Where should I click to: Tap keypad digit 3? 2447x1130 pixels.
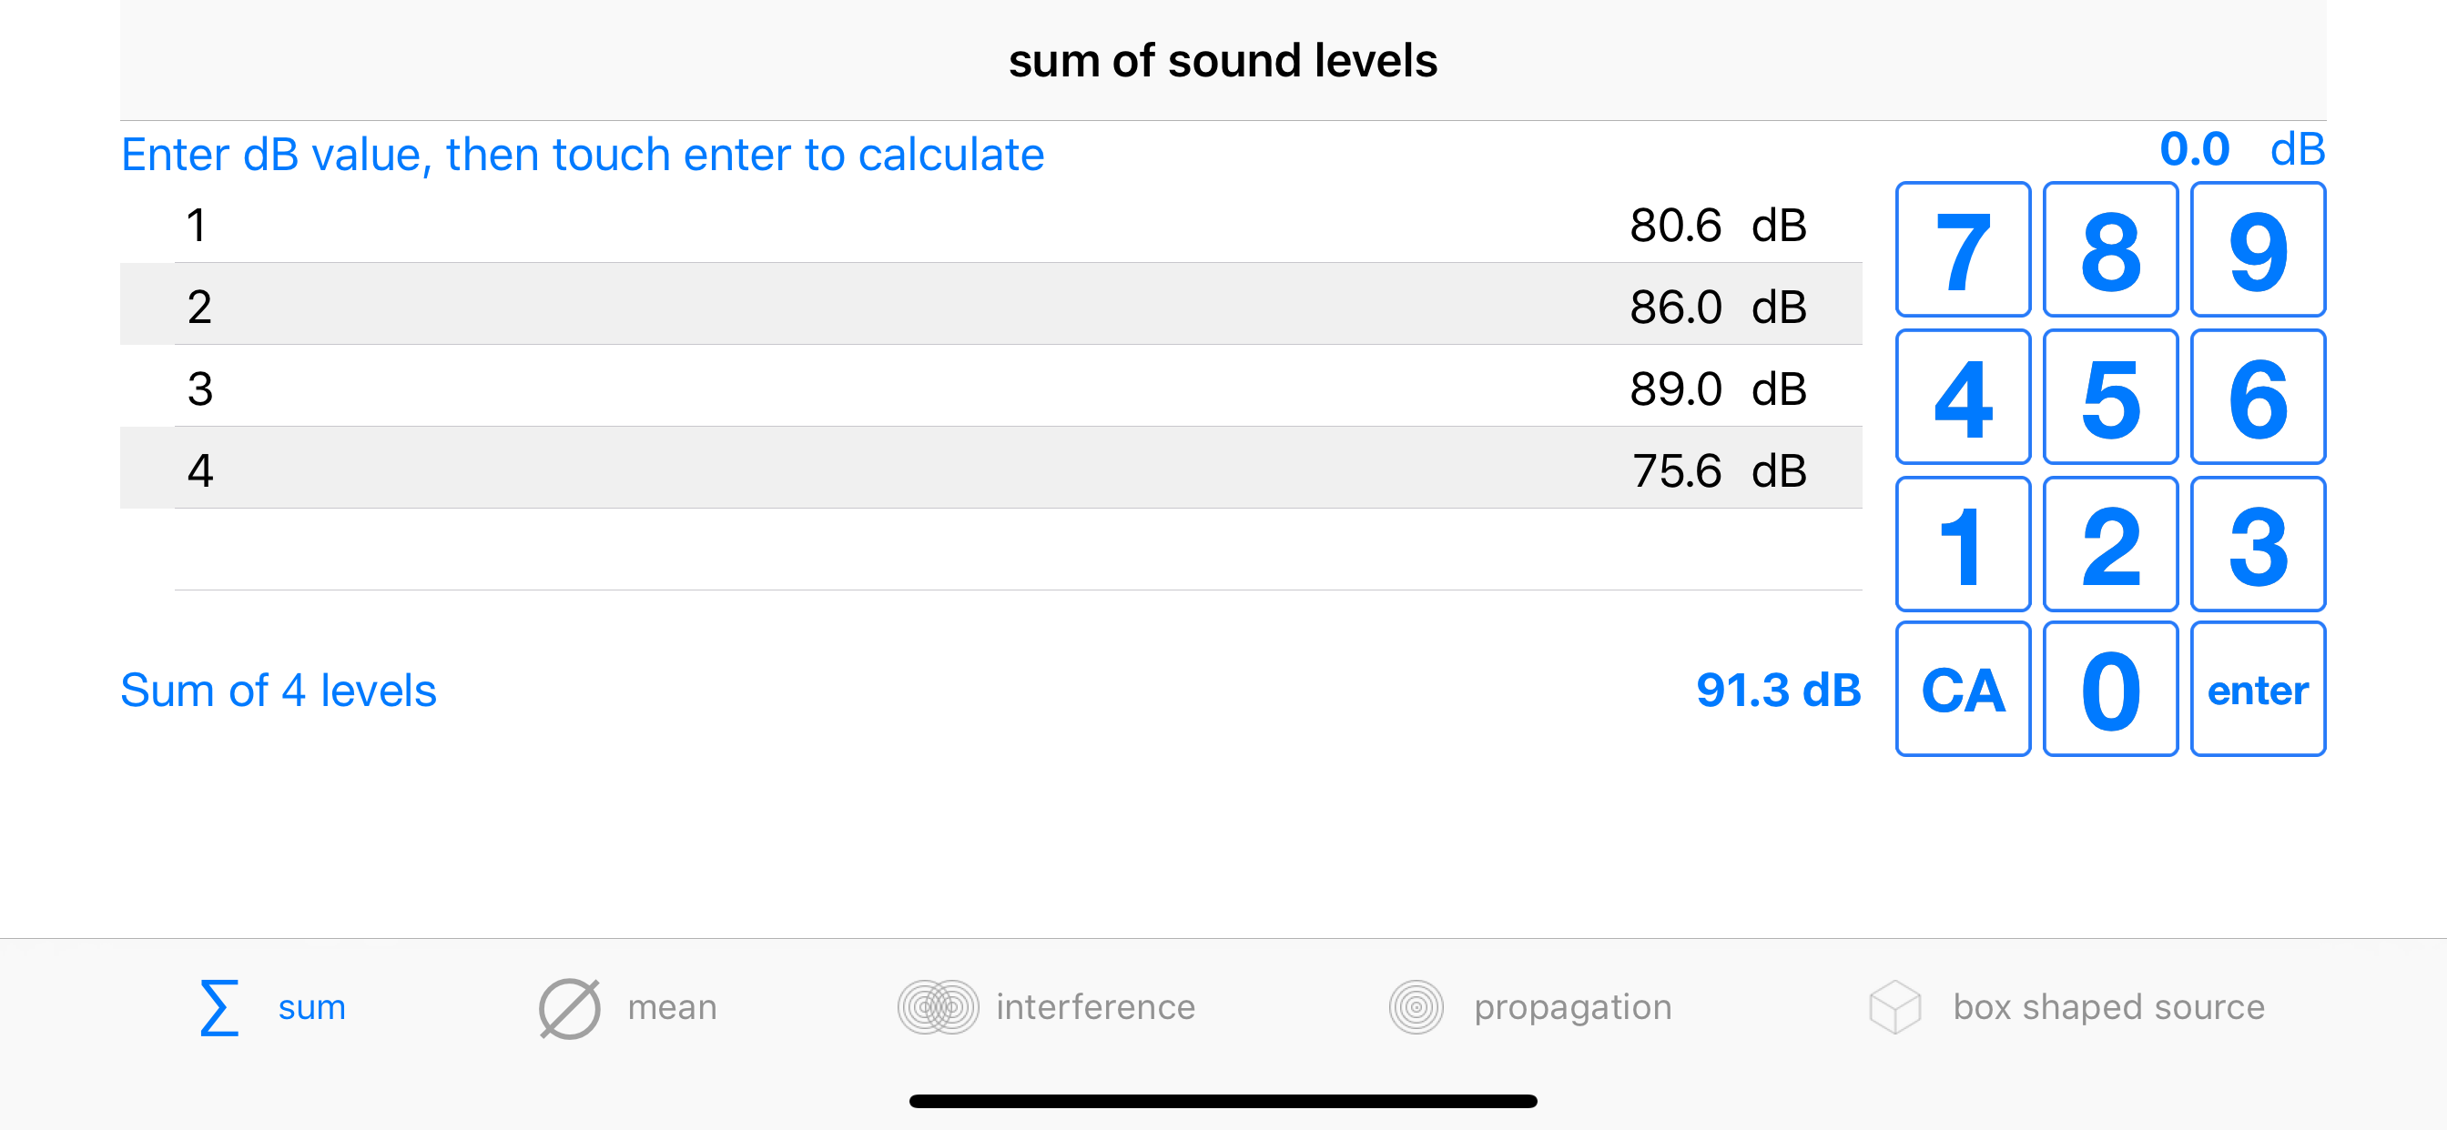tap(2257, 544)
